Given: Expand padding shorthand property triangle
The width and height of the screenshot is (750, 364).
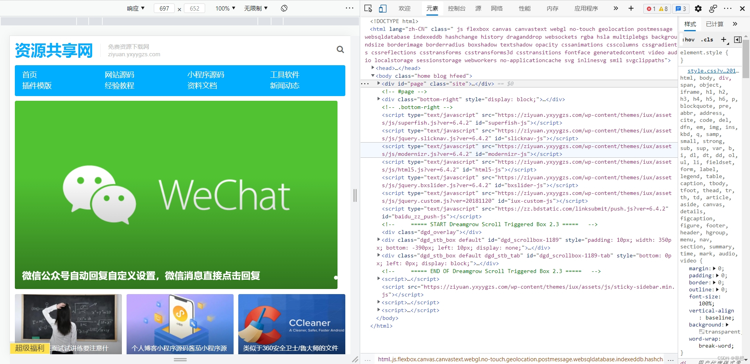Looking at the screenshot, I should (717, 275).
